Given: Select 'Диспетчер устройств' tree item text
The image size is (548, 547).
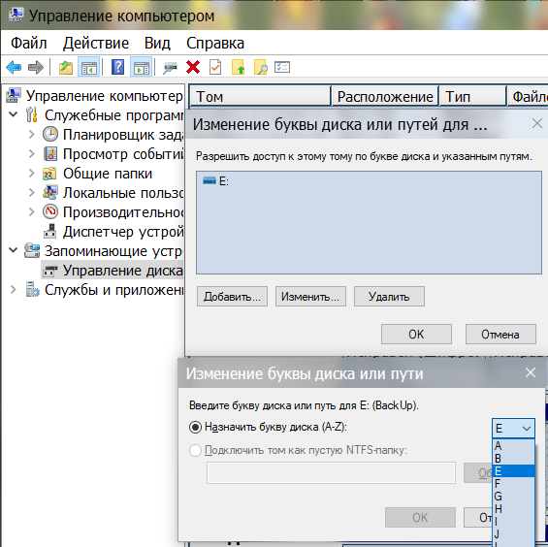Looking at the screenshot, I should tap(123, 232).
